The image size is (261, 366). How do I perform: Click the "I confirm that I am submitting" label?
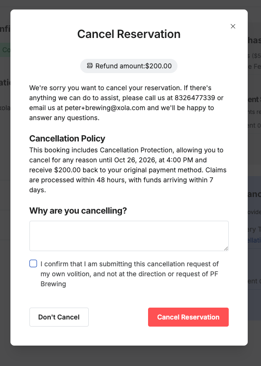tap(130, 274)
